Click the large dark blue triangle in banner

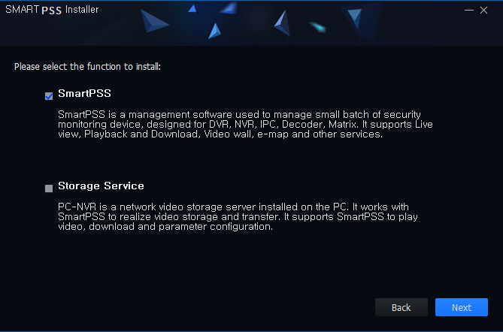tap(153, 21)
